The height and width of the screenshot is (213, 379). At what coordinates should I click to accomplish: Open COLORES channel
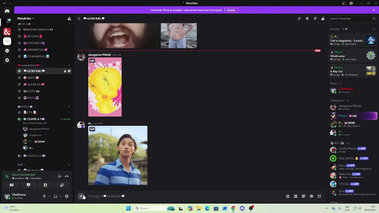(44, 43)
